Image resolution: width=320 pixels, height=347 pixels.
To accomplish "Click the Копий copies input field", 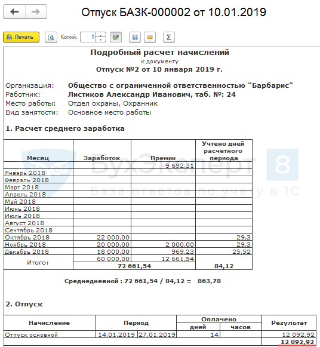I will [x=88, y=37].
